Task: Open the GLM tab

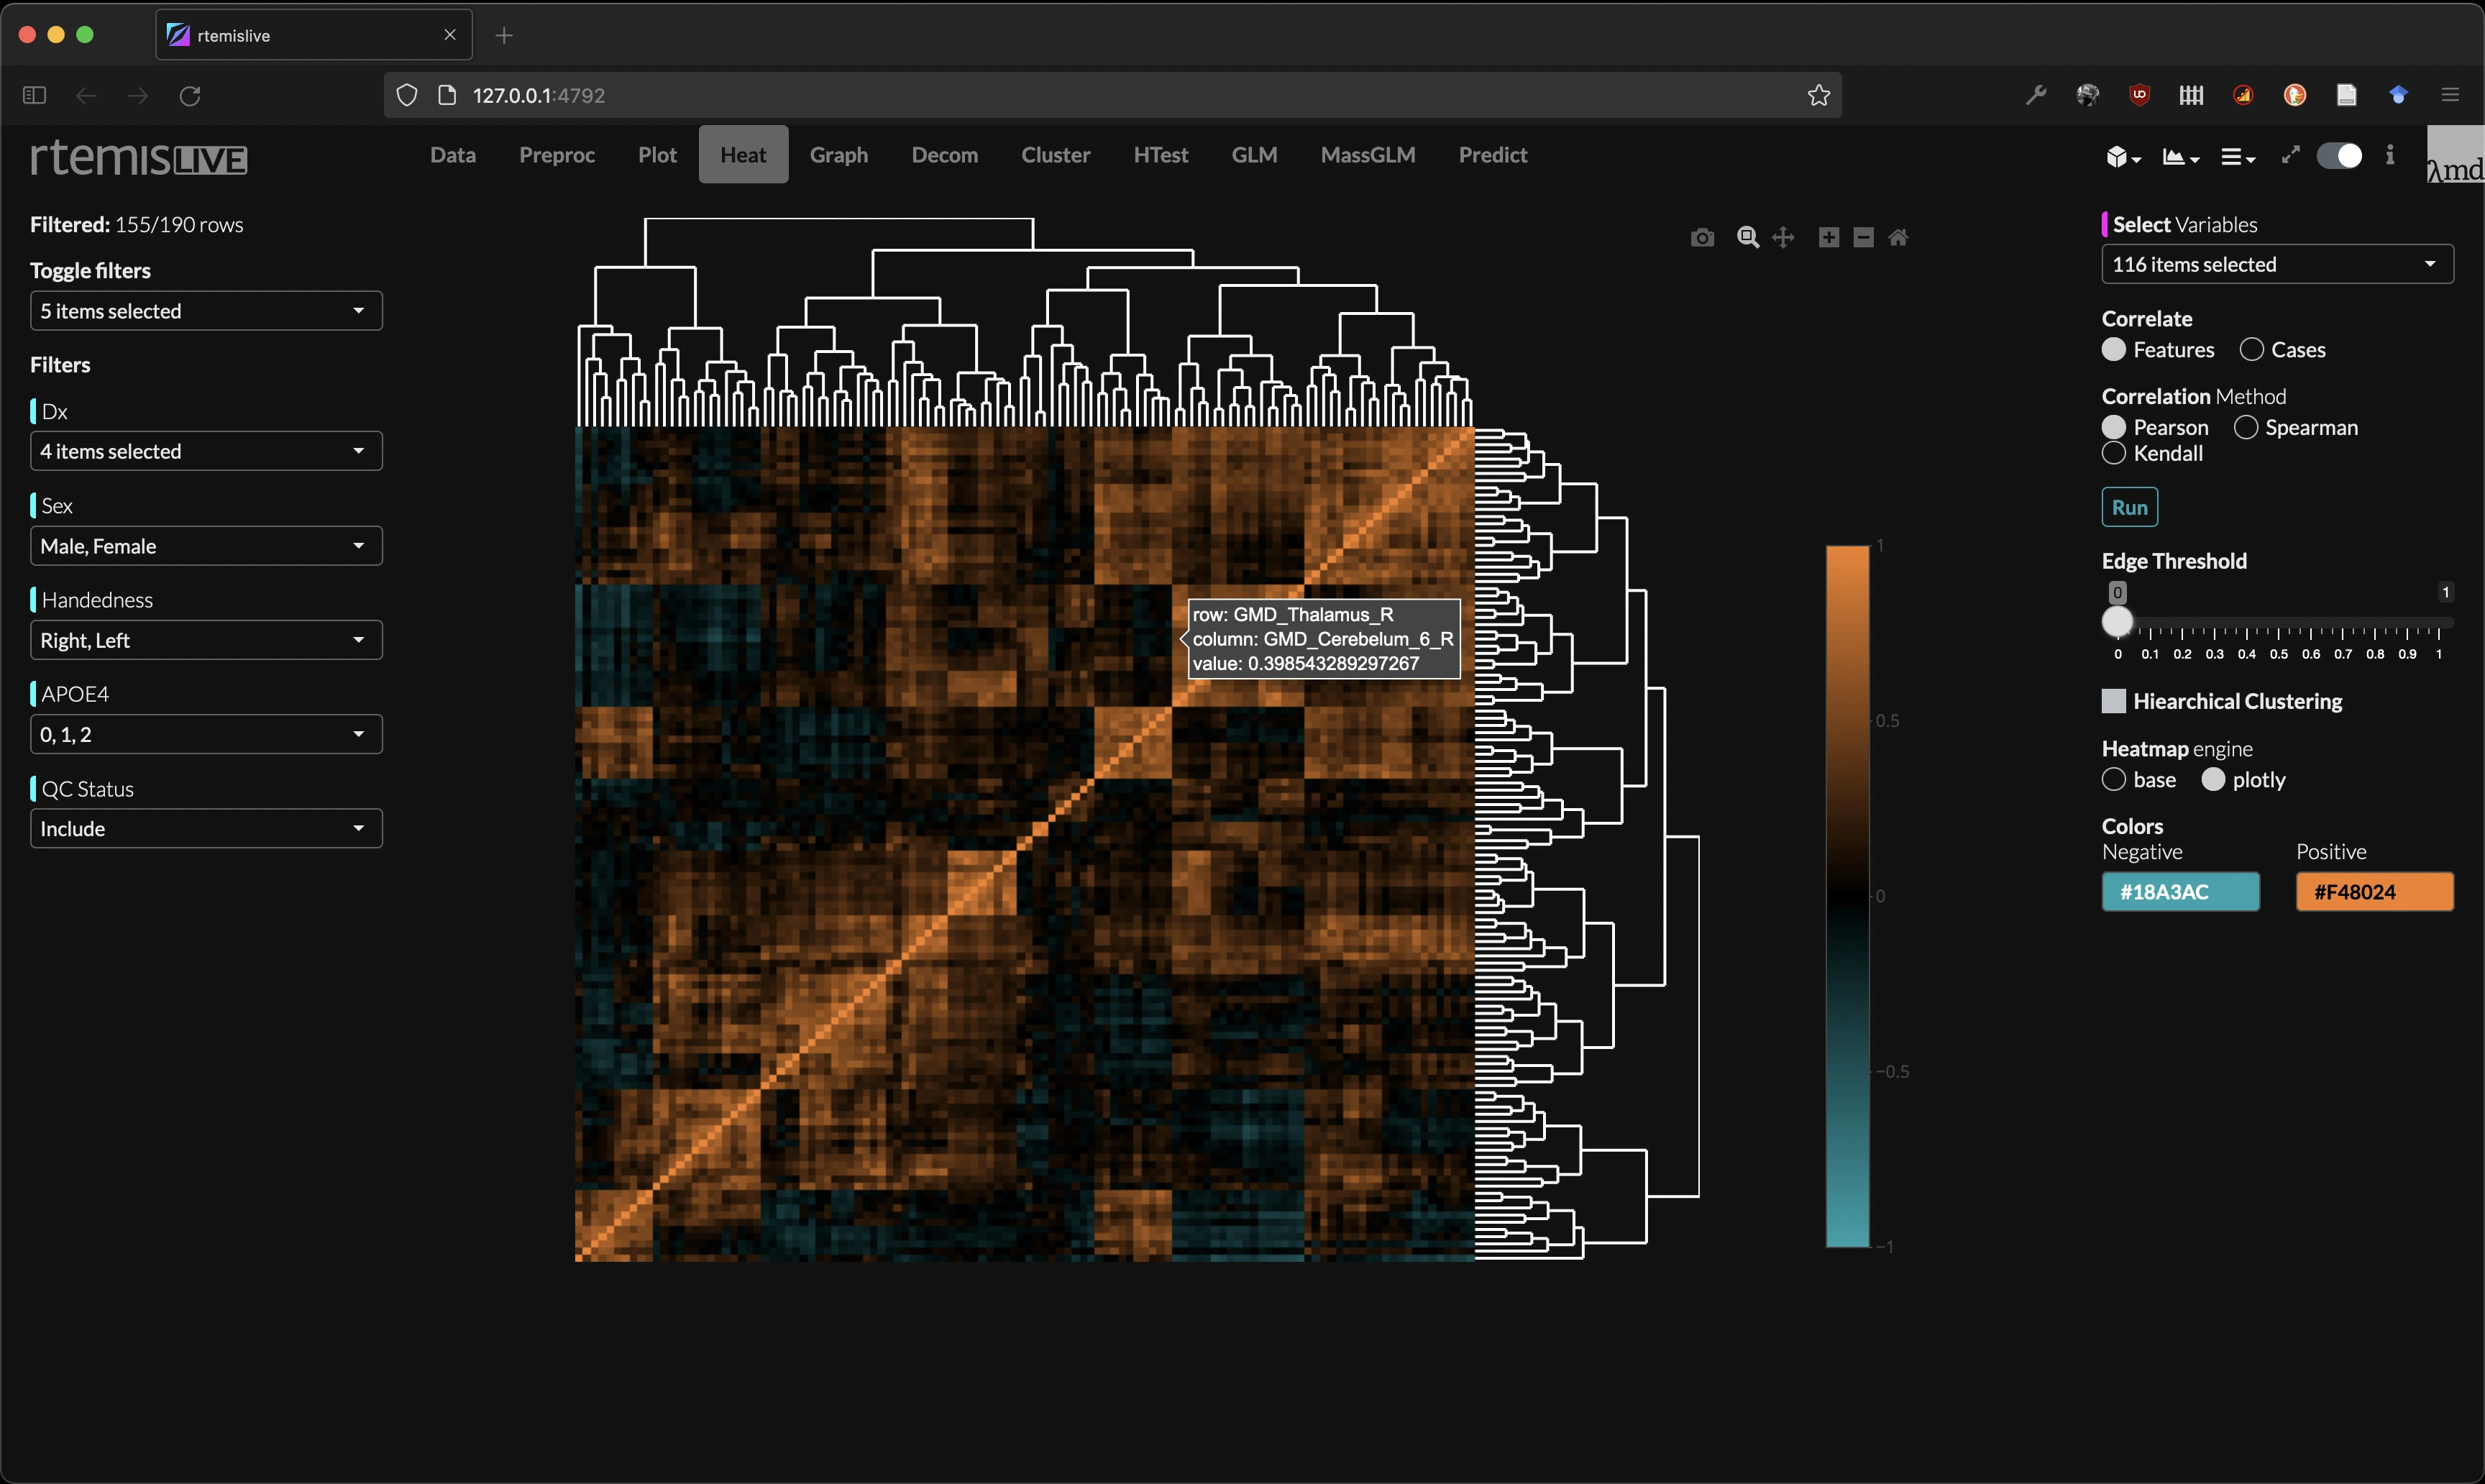Action: [1254, 155]
